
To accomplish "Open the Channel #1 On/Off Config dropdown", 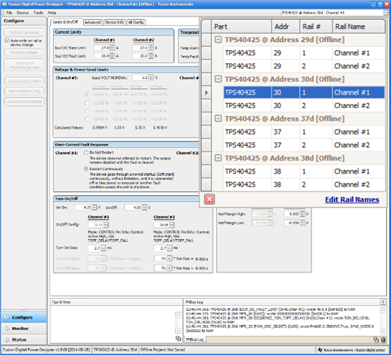I will pyautogui.click(x=106, y=225).
